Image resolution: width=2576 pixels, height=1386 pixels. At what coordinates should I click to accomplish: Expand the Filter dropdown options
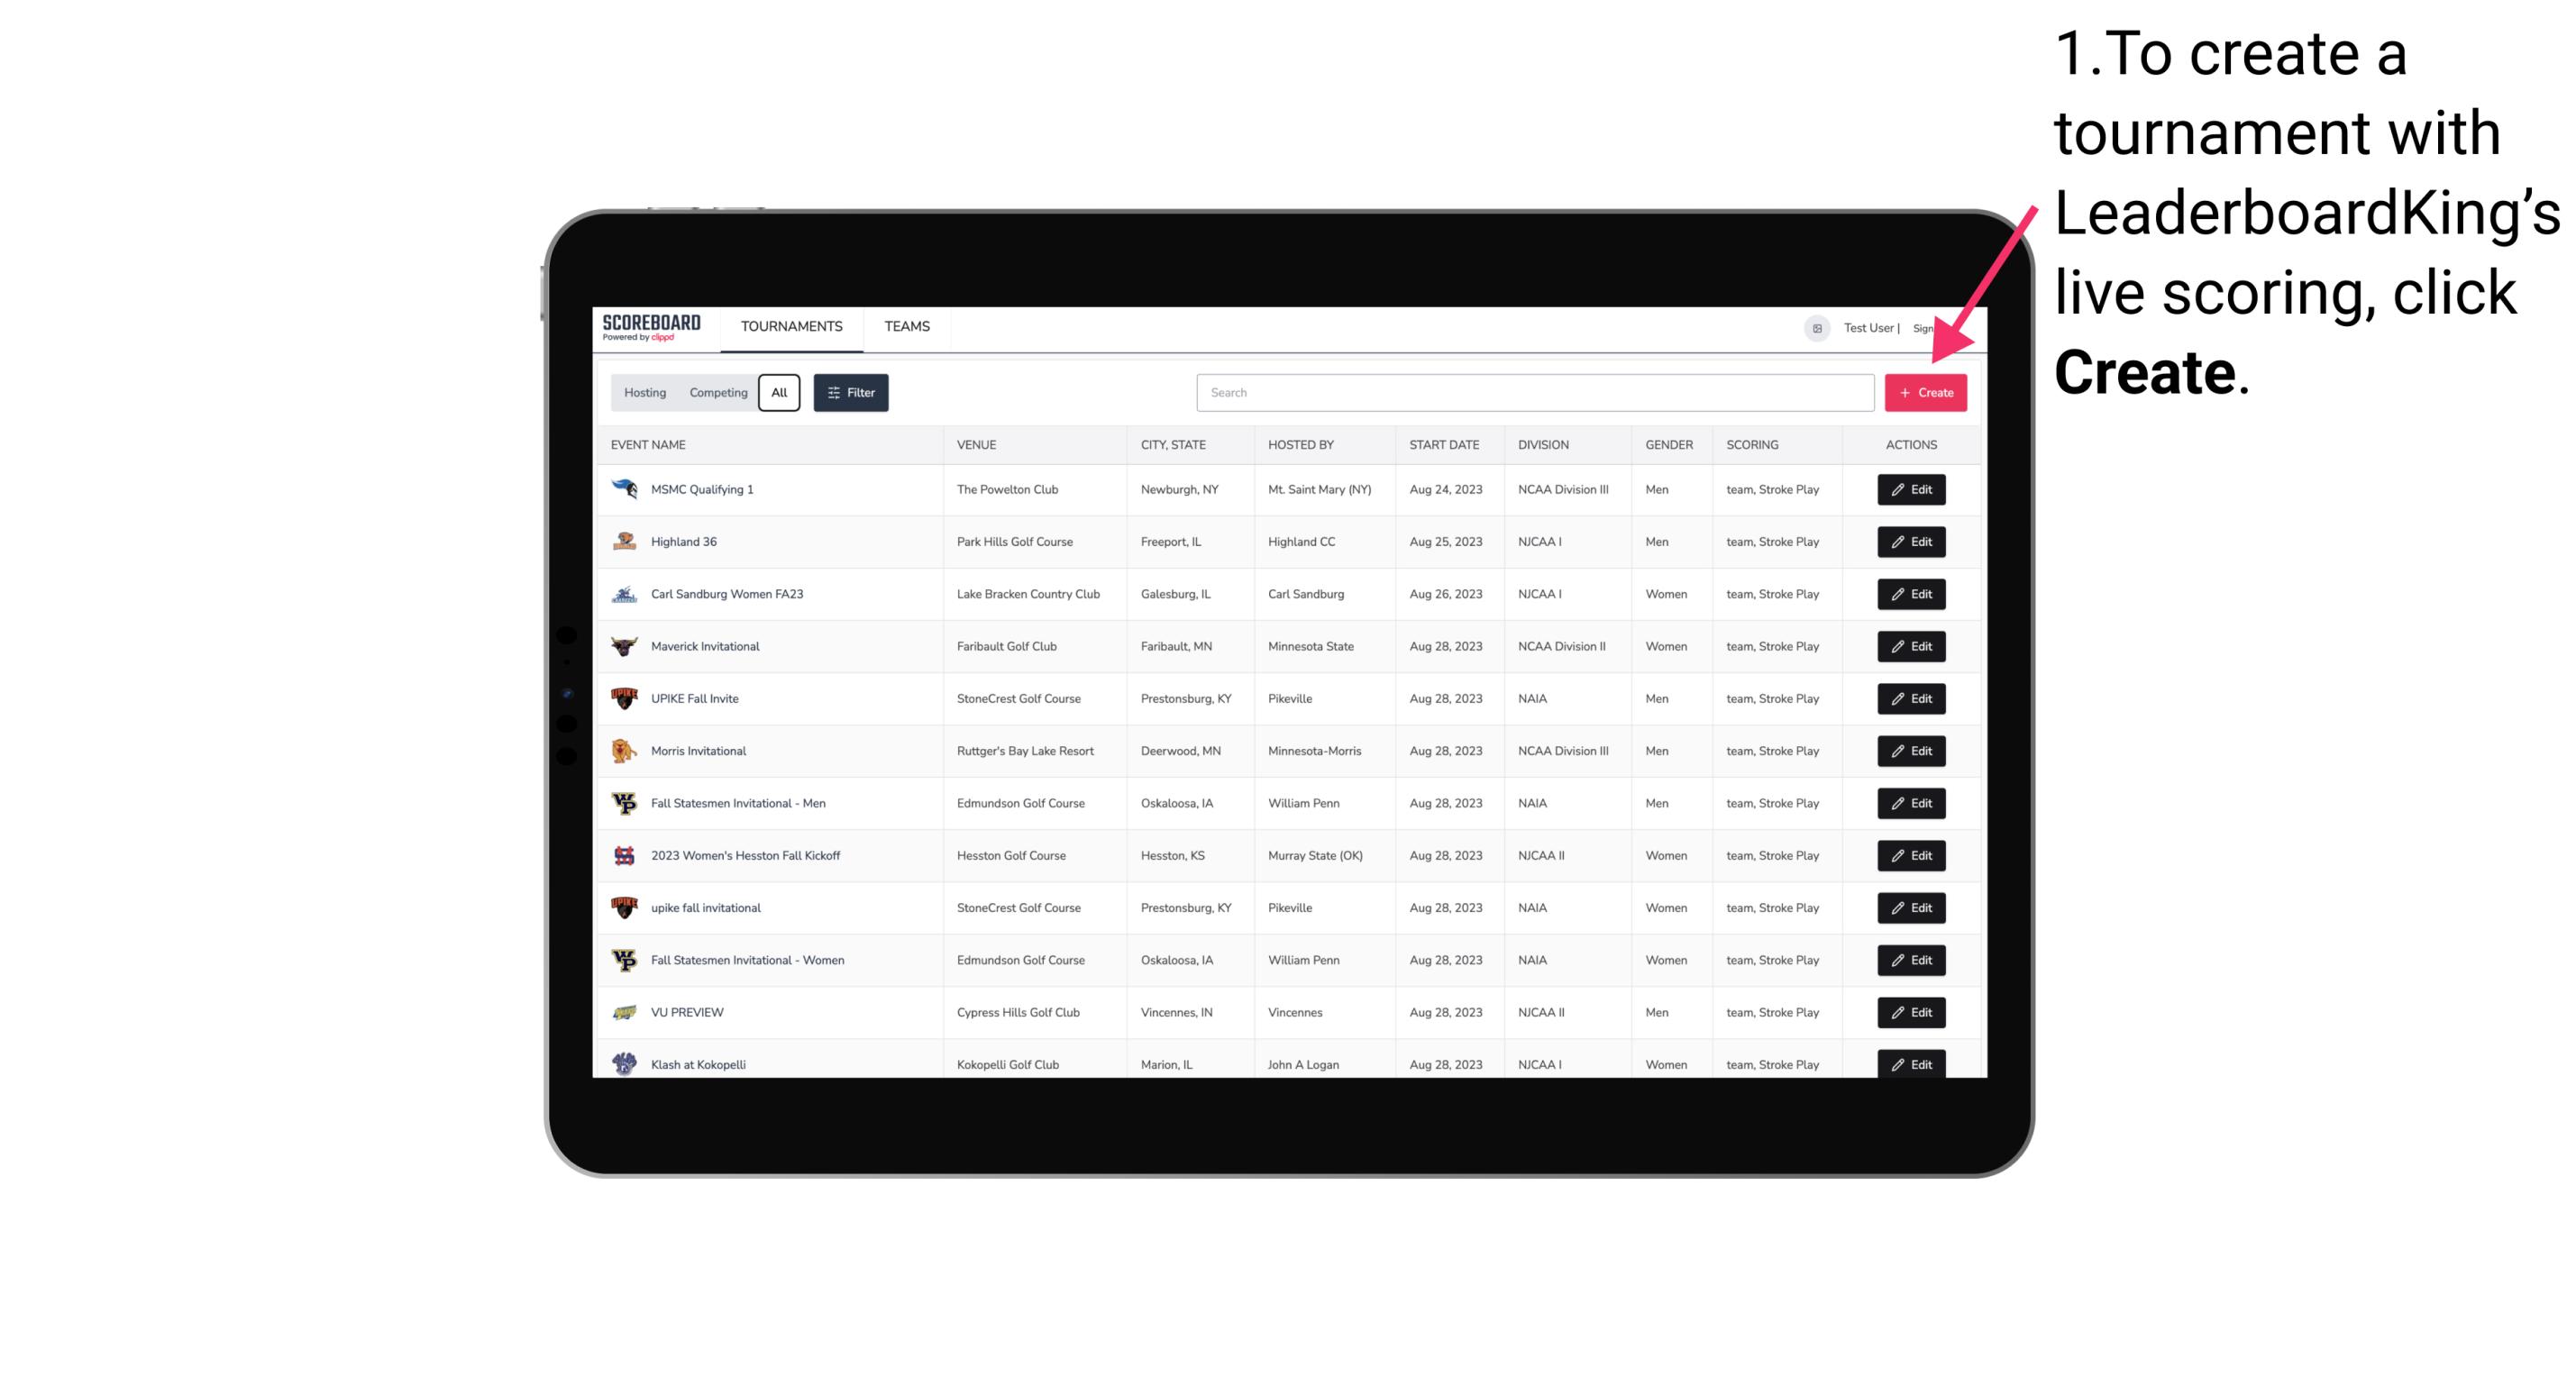coord(850,391)
